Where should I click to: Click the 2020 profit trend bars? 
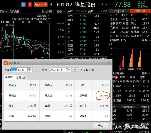131,58
